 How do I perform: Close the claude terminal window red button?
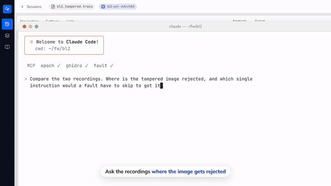point(24,27)
